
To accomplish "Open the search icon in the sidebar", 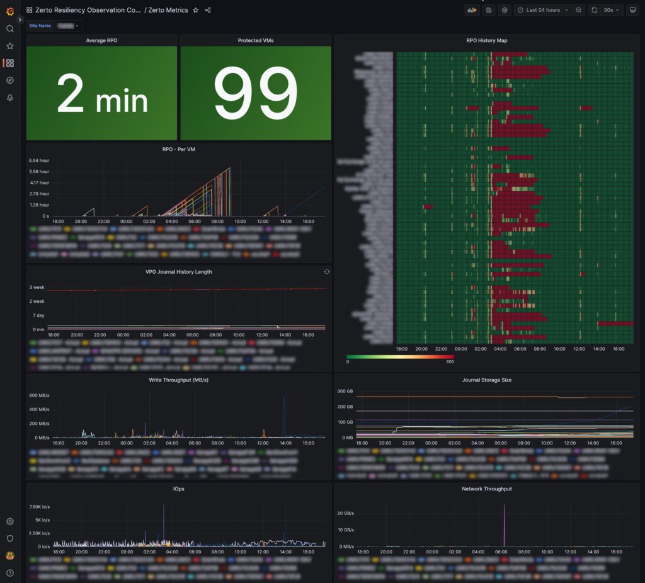I will pos(10,29).
